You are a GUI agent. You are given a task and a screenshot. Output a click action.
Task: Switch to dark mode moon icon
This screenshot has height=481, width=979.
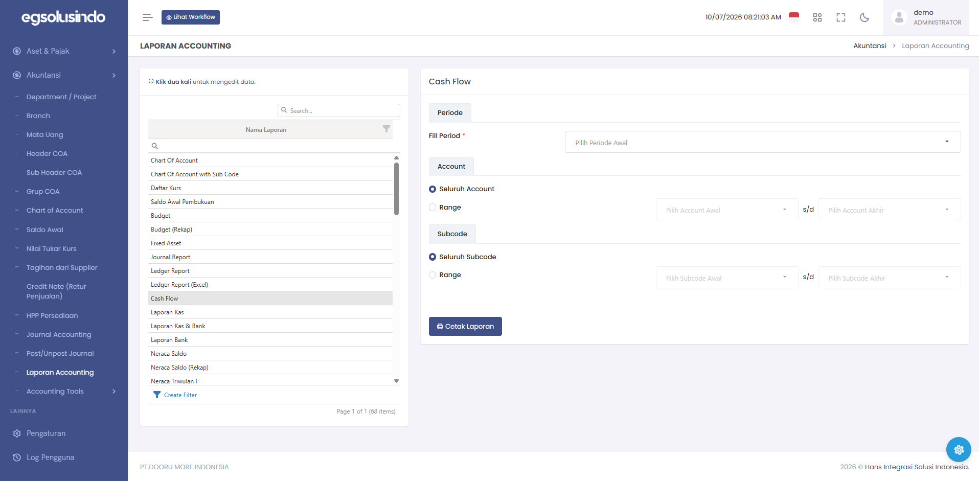click(864, 17)
